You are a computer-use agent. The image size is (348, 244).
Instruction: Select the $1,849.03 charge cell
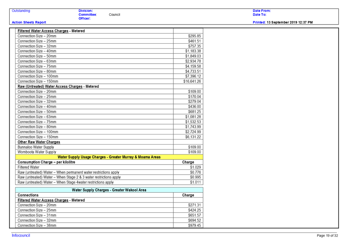tap(188, 56)
